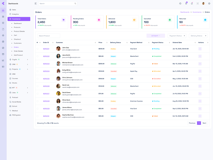Open actions menu for order #SPK001
Screen dimensions: 213x160
click(200, 49)
